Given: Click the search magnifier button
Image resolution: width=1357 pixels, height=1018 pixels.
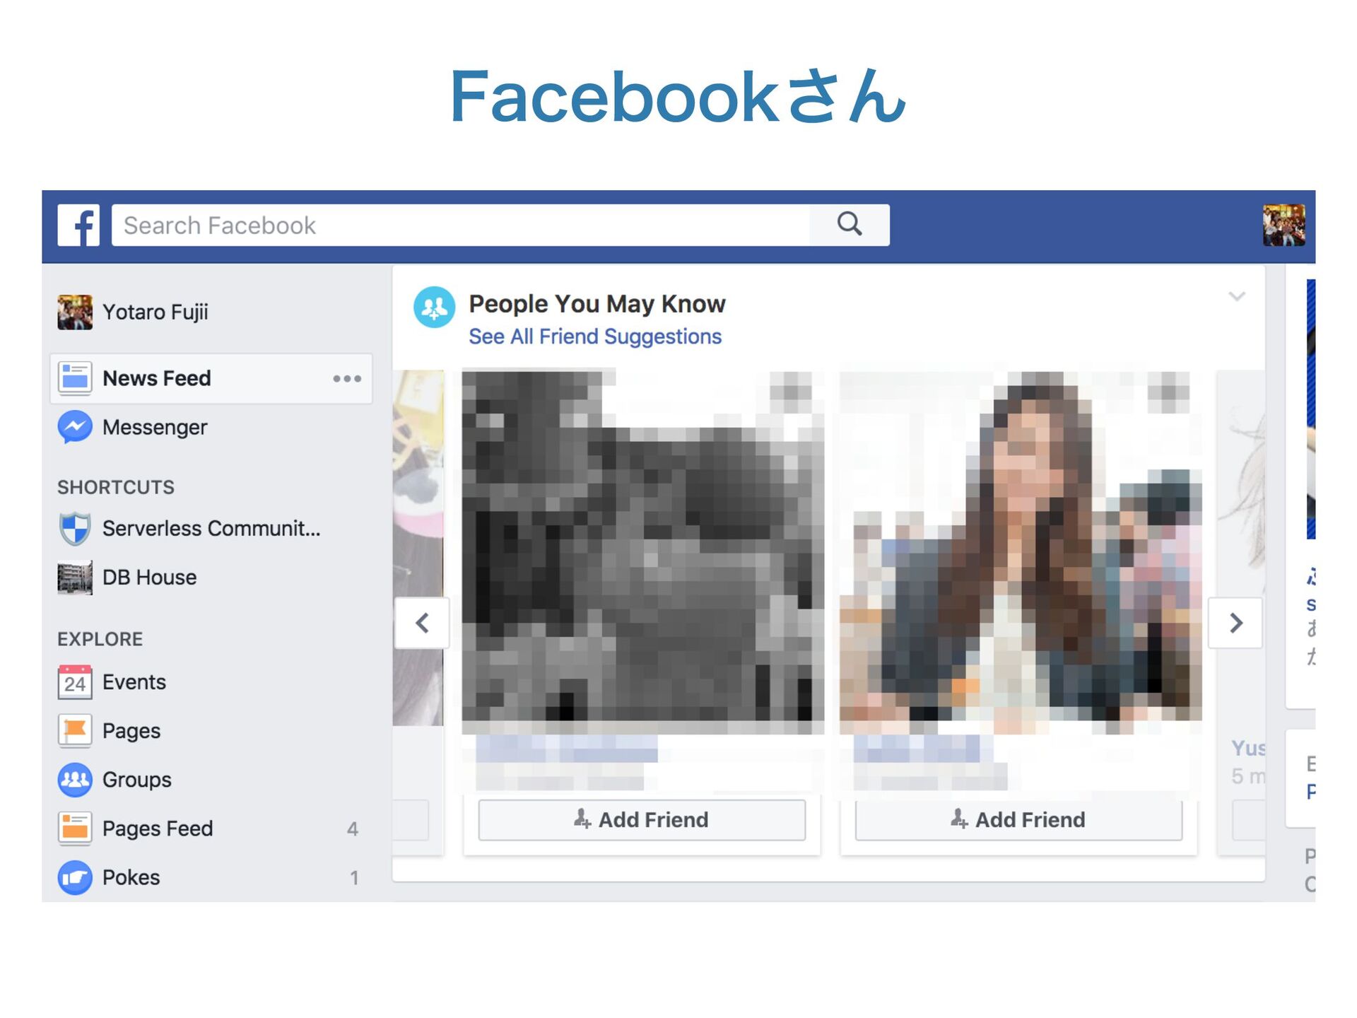Looking at the screenshot, I should (x=850, y=225).
